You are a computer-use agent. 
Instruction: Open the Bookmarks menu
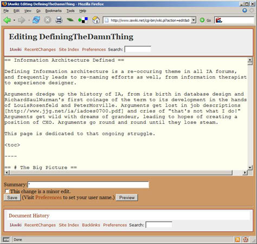click(53, 11)
